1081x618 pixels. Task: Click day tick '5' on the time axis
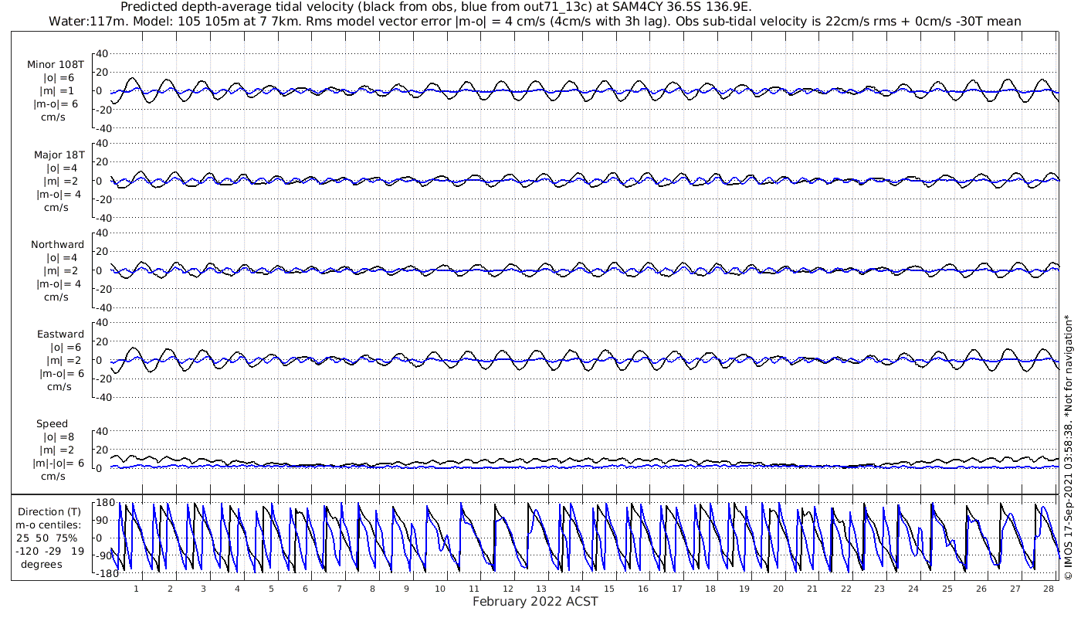click(271, 589)
